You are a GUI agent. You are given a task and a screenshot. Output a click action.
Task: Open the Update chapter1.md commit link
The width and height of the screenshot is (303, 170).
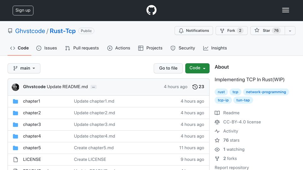[x=94, y=101]
